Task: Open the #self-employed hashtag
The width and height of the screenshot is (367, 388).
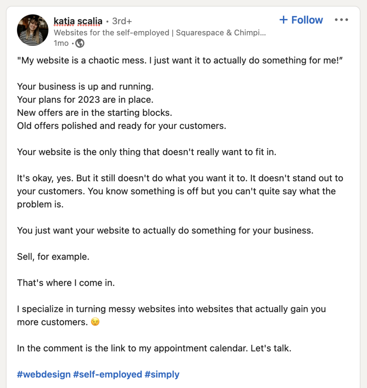Action: [108, 374]
